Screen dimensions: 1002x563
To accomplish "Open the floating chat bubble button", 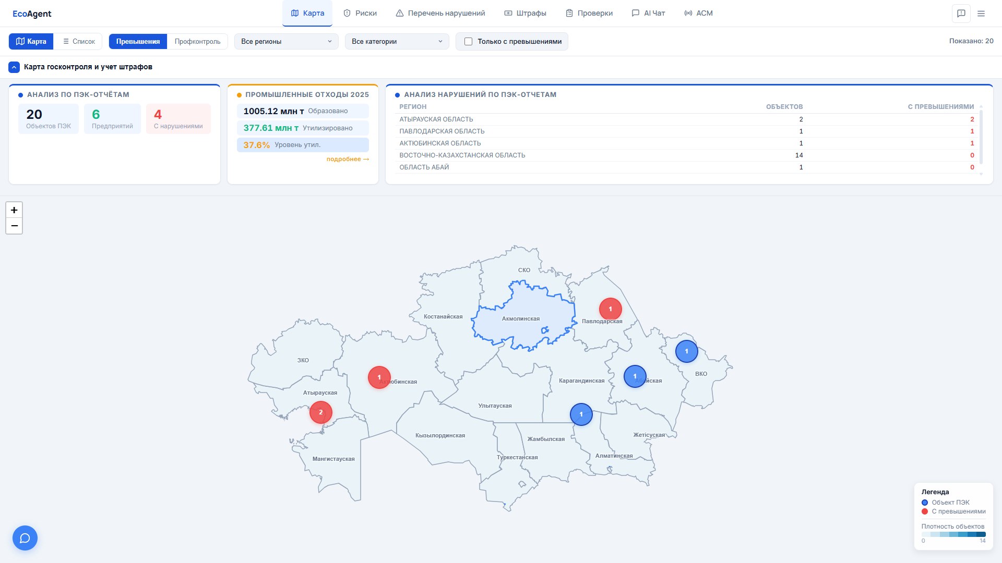I will [25, 538].
